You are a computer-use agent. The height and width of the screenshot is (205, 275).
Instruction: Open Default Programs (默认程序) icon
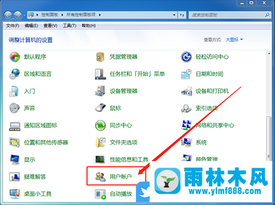(15, 57)
